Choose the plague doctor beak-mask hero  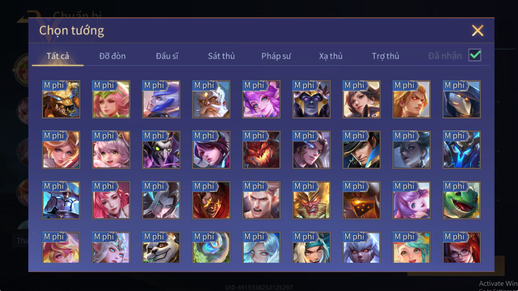click(x=462, y=99)
